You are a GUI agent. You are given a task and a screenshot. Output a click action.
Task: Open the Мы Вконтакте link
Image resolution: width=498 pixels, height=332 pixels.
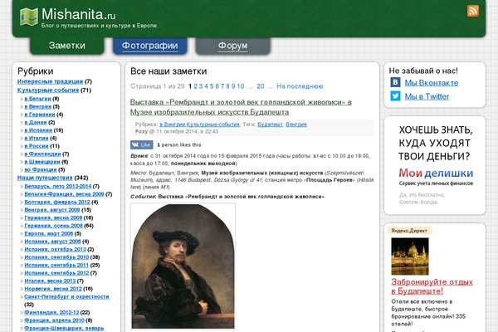(x=432, y=83)
